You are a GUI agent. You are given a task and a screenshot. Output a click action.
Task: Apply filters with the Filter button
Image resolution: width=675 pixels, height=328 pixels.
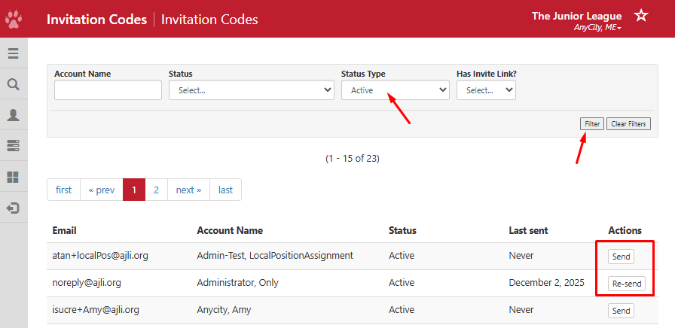(592, 124)
